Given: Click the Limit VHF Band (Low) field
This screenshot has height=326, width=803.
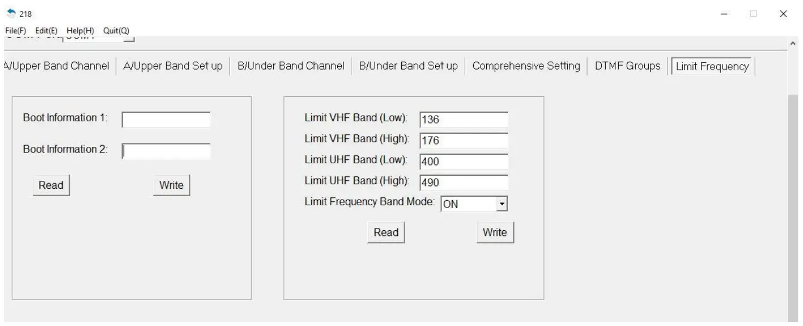Looking at the screenshot, I should point(464,120).
